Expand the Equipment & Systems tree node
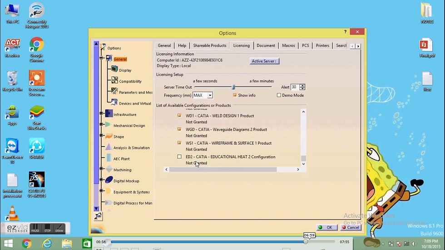This screenshot has height=250, width=445. pos(101,191)
